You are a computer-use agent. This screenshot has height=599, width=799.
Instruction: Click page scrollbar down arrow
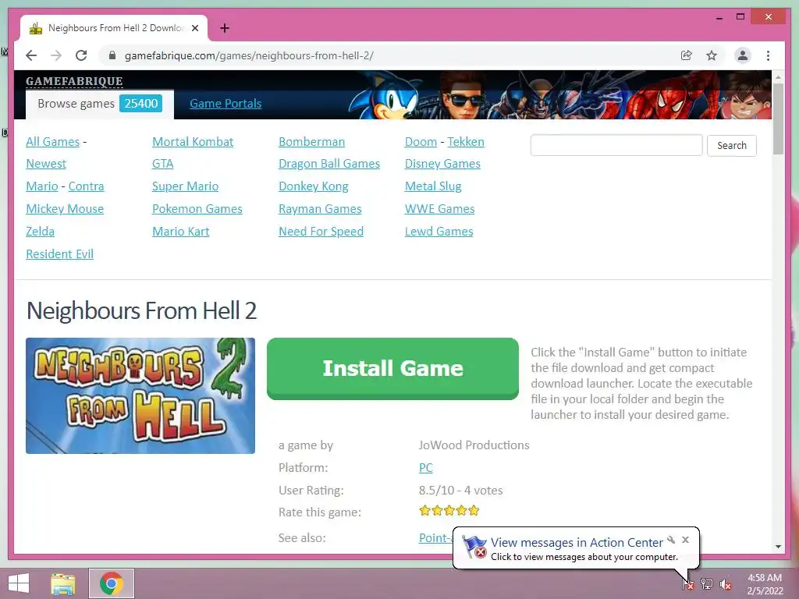coord(778,547)
